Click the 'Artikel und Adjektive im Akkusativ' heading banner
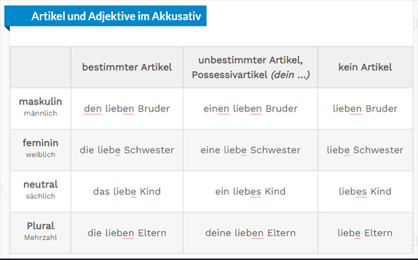Image resolution: width=418 pixels, height=260 pixels. (x=105, y=16)
